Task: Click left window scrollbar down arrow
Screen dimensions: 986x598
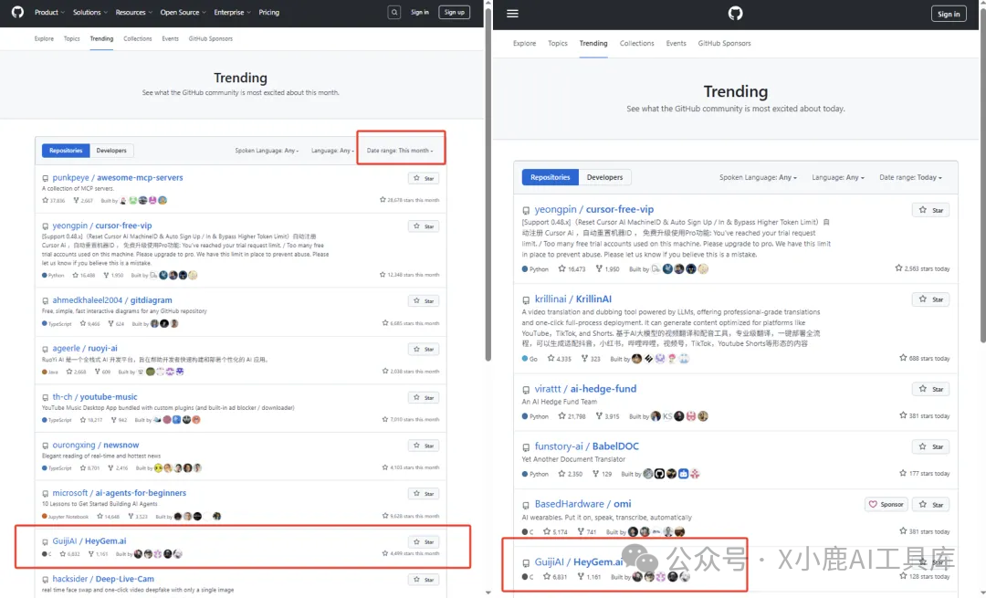Action: [x=488, y=593]
